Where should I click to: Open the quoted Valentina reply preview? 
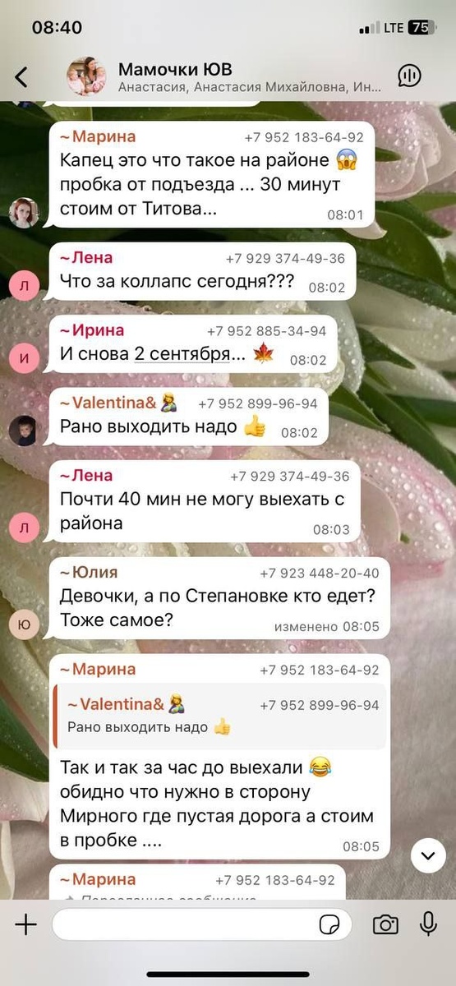coord(220,716)
